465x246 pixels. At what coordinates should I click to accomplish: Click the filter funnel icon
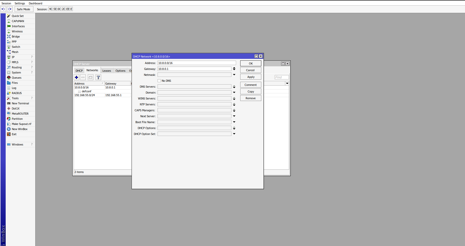pyautogui.click(x=98, y=77)
